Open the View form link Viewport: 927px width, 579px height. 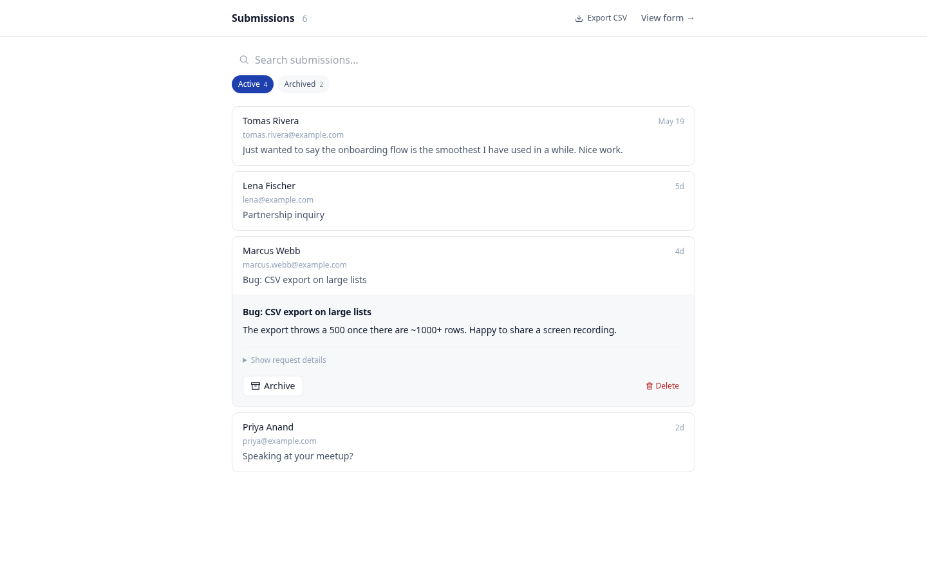668,18
